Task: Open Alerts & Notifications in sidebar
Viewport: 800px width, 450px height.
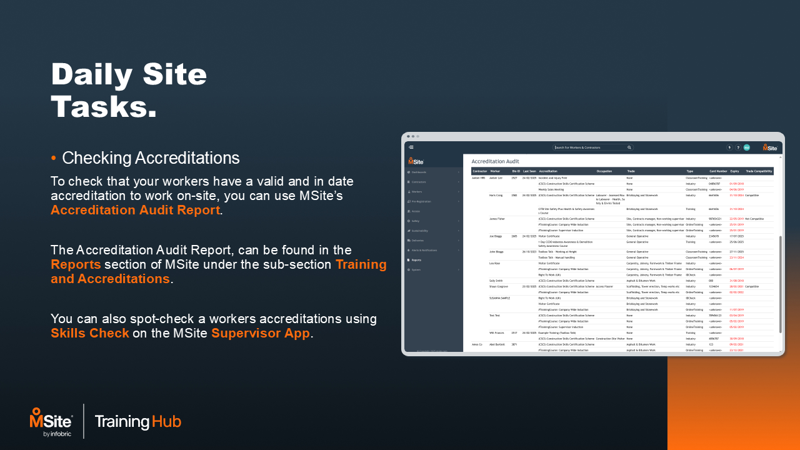Action: tap(425, 250)
